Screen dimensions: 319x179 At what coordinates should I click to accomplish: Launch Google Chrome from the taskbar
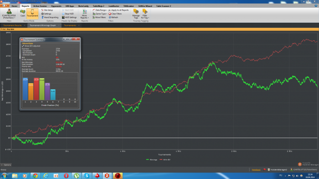click(36, 176)
